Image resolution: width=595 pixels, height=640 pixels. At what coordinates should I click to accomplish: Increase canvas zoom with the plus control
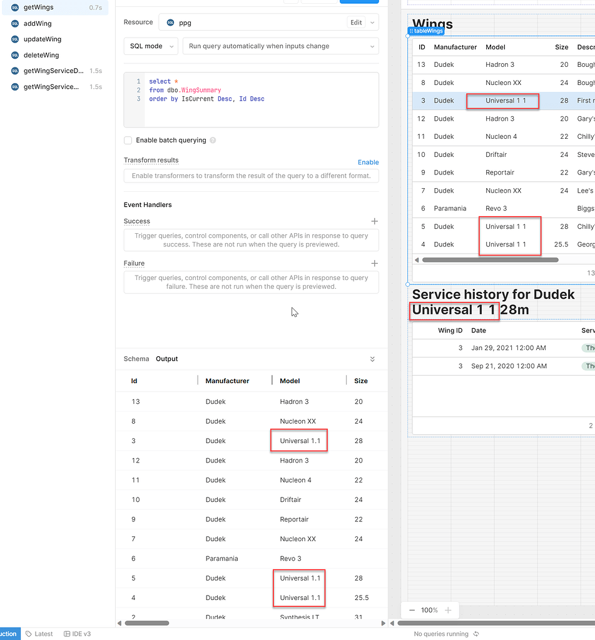pyautogui.click(x=447, y=610)
